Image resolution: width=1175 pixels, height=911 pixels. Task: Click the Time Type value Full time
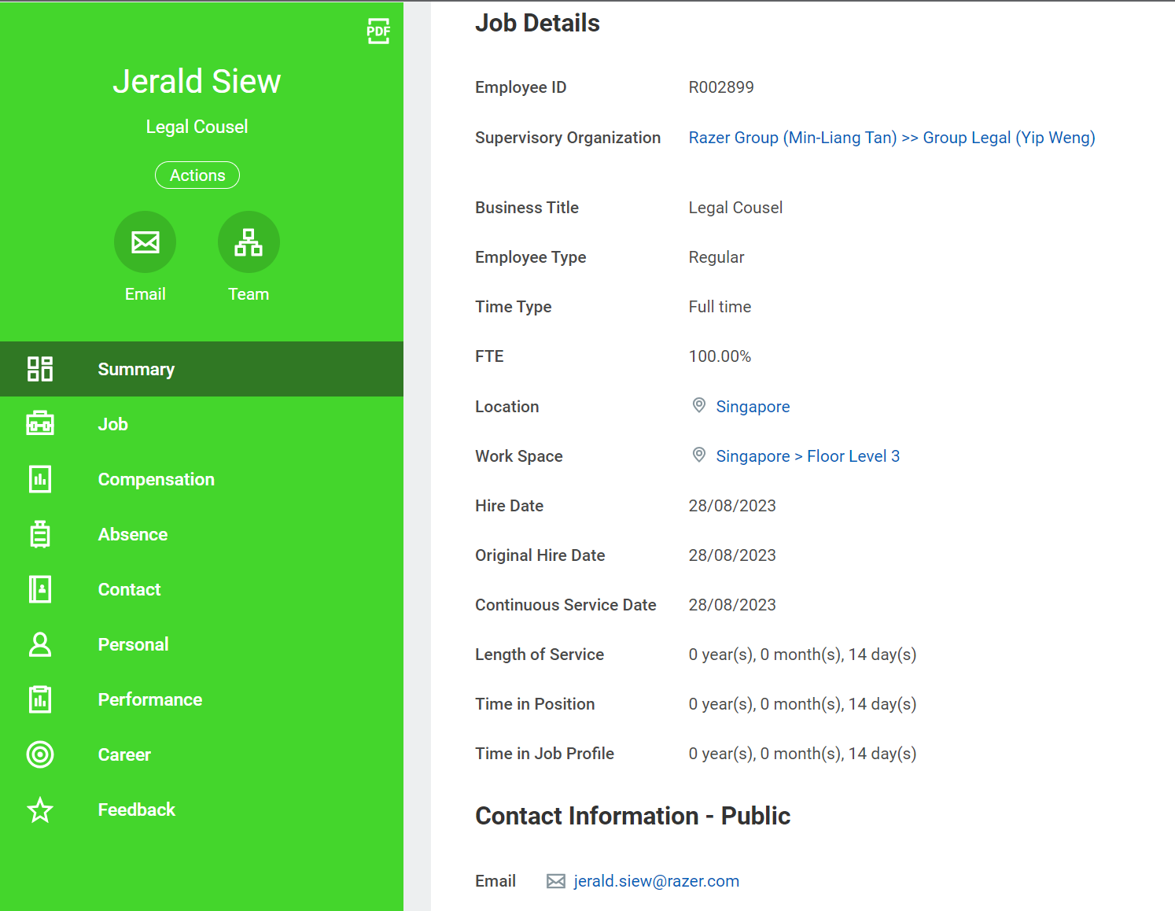[x=720, y=307]
